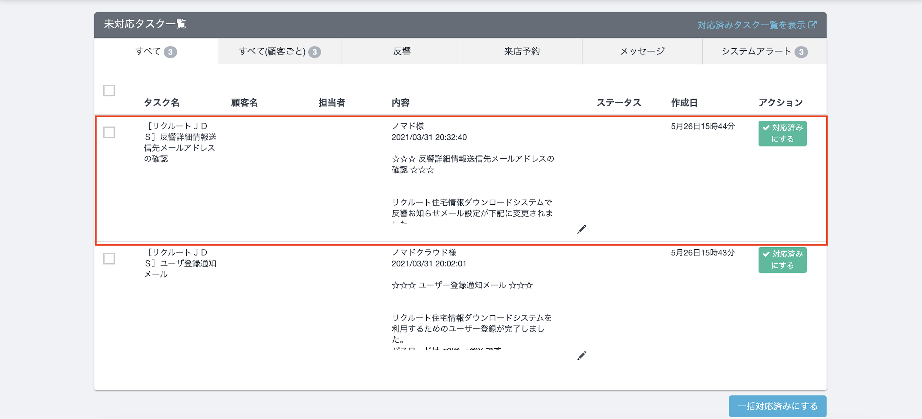The image size is (922, 419).
Task: Click the 一括対応済みにする button
Action: point(777,406)
